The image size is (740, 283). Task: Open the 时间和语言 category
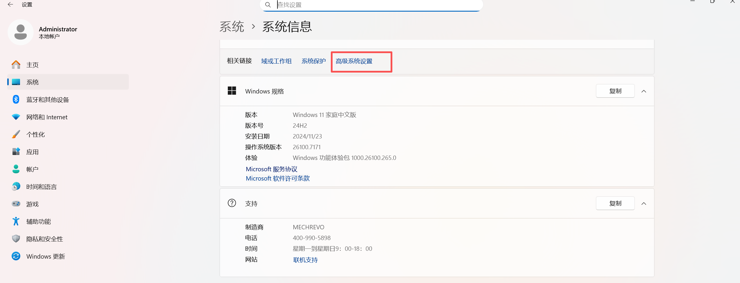pyautogui.click(x=68, y=187)
